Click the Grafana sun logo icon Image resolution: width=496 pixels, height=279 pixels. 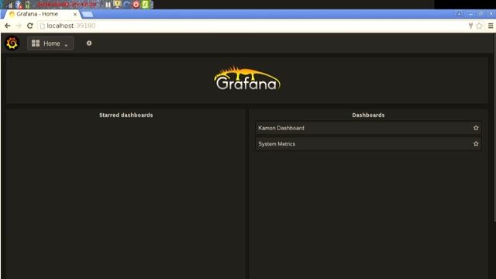12,43
